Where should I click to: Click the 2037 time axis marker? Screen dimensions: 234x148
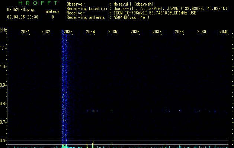[x=157, y=32]
